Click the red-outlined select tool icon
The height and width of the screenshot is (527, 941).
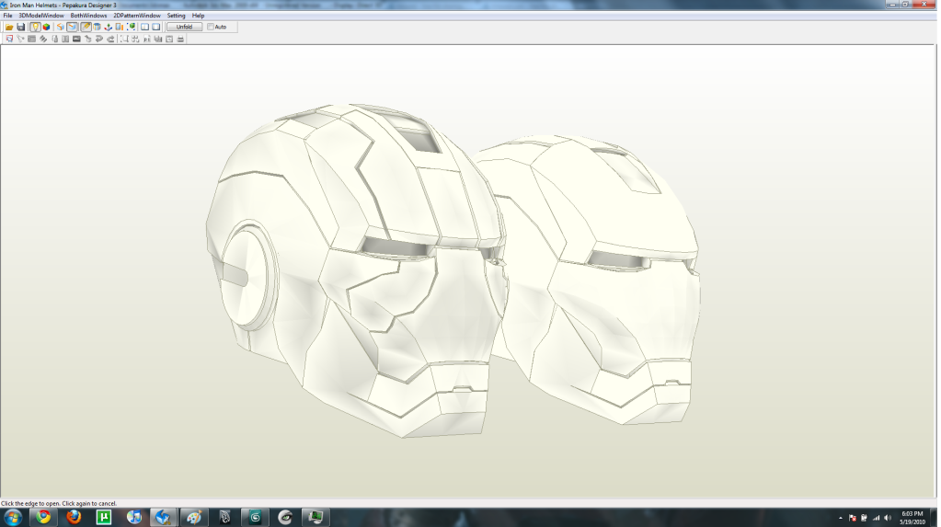pos(9,39)
